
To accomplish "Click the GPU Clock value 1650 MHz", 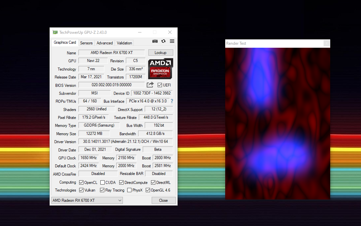I will click(89, 158).
